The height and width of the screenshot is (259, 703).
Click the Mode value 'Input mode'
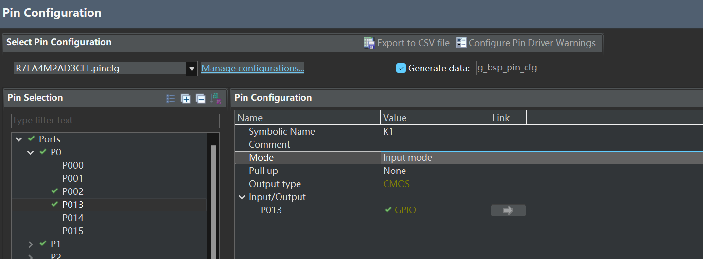pyautogui.click(x=407, y=157)
